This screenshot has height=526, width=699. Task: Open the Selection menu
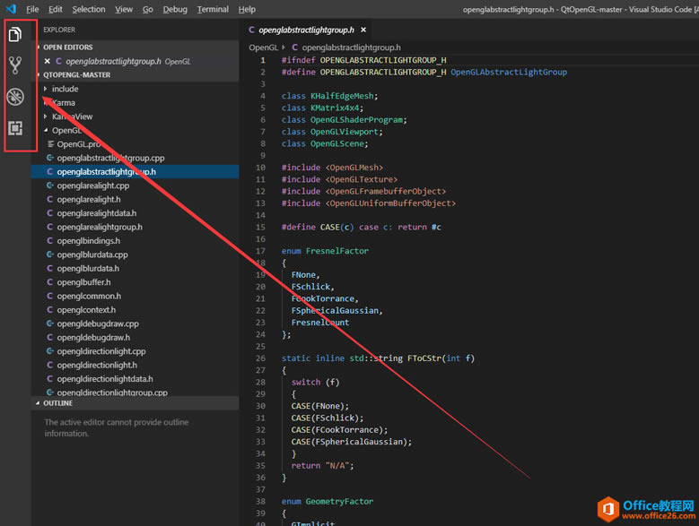pos(89,9)
